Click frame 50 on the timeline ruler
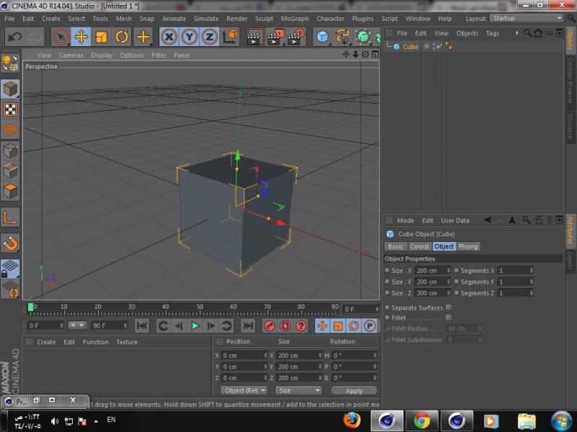 coord(199,308)
